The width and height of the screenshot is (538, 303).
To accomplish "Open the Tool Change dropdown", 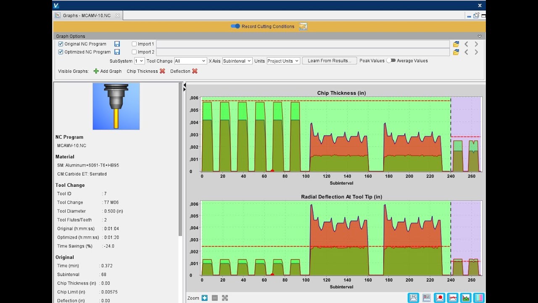I will coord(190,61).
